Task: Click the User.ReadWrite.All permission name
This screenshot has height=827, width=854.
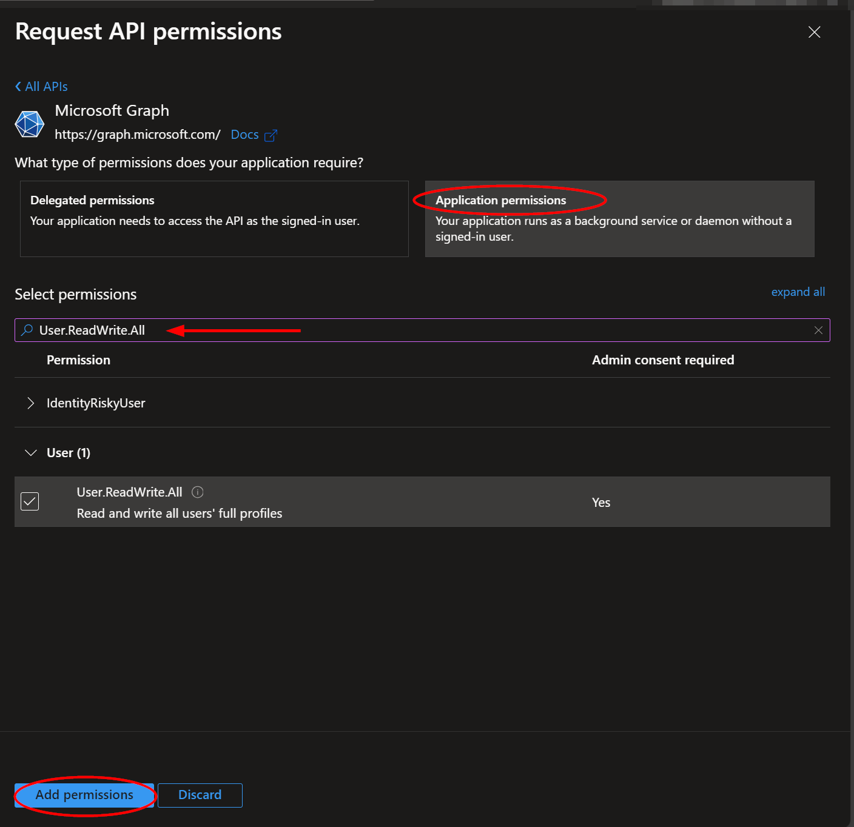Action: (129, 492)
